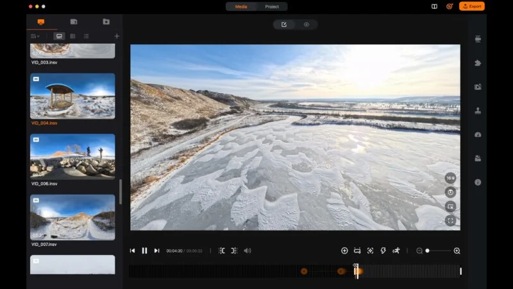Enter fullscreen preview mode
513x289 pixels.
(451, 220)
